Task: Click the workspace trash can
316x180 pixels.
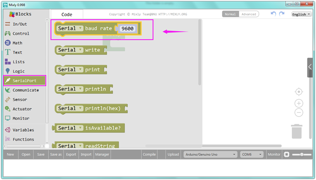Action: [x=297, y=132]
